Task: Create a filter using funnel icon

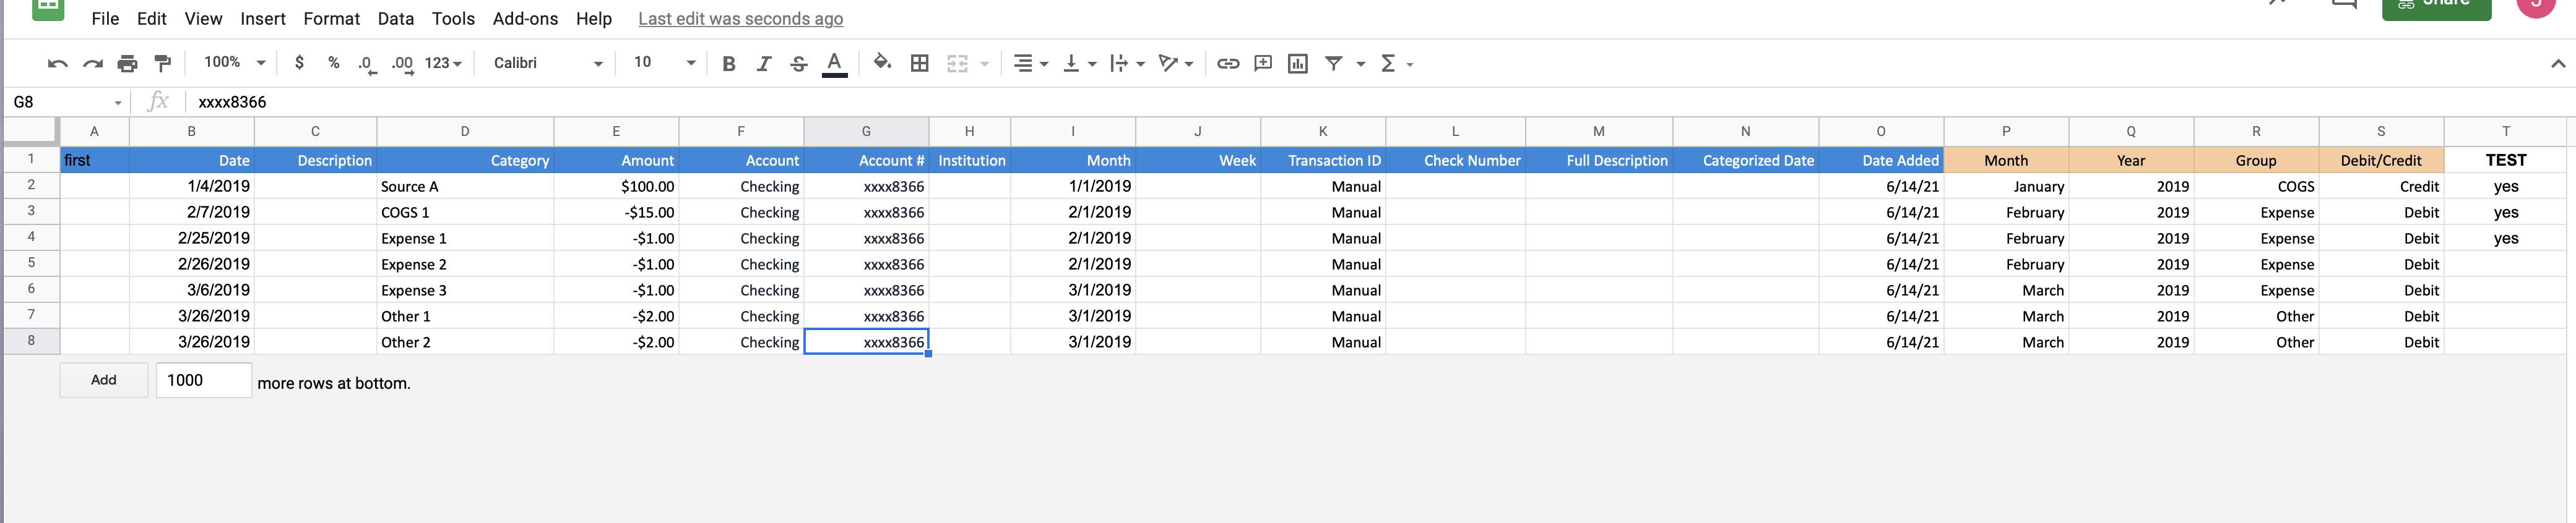Action: [1333, 64]
